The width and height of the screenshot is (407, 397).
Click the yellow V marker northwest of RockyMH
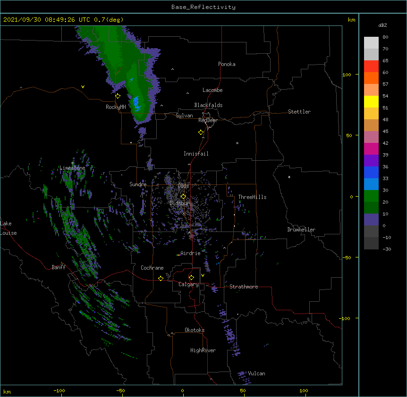83,87
